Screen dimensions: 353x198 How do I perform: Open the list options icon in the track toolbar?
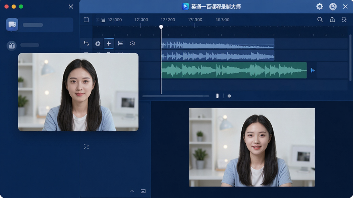(x=120, y=44)
